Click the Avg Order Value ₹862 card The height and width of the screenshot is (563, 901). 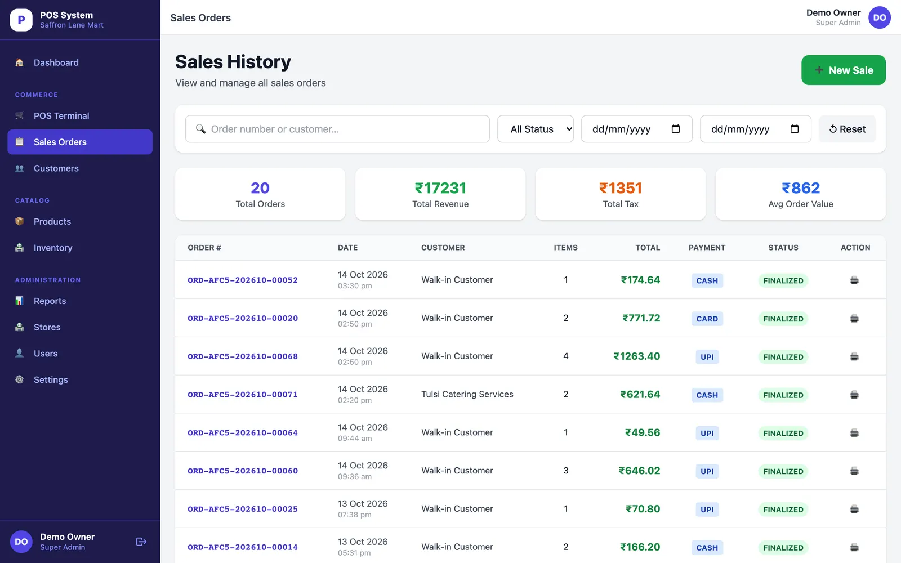tap(801, 194)
